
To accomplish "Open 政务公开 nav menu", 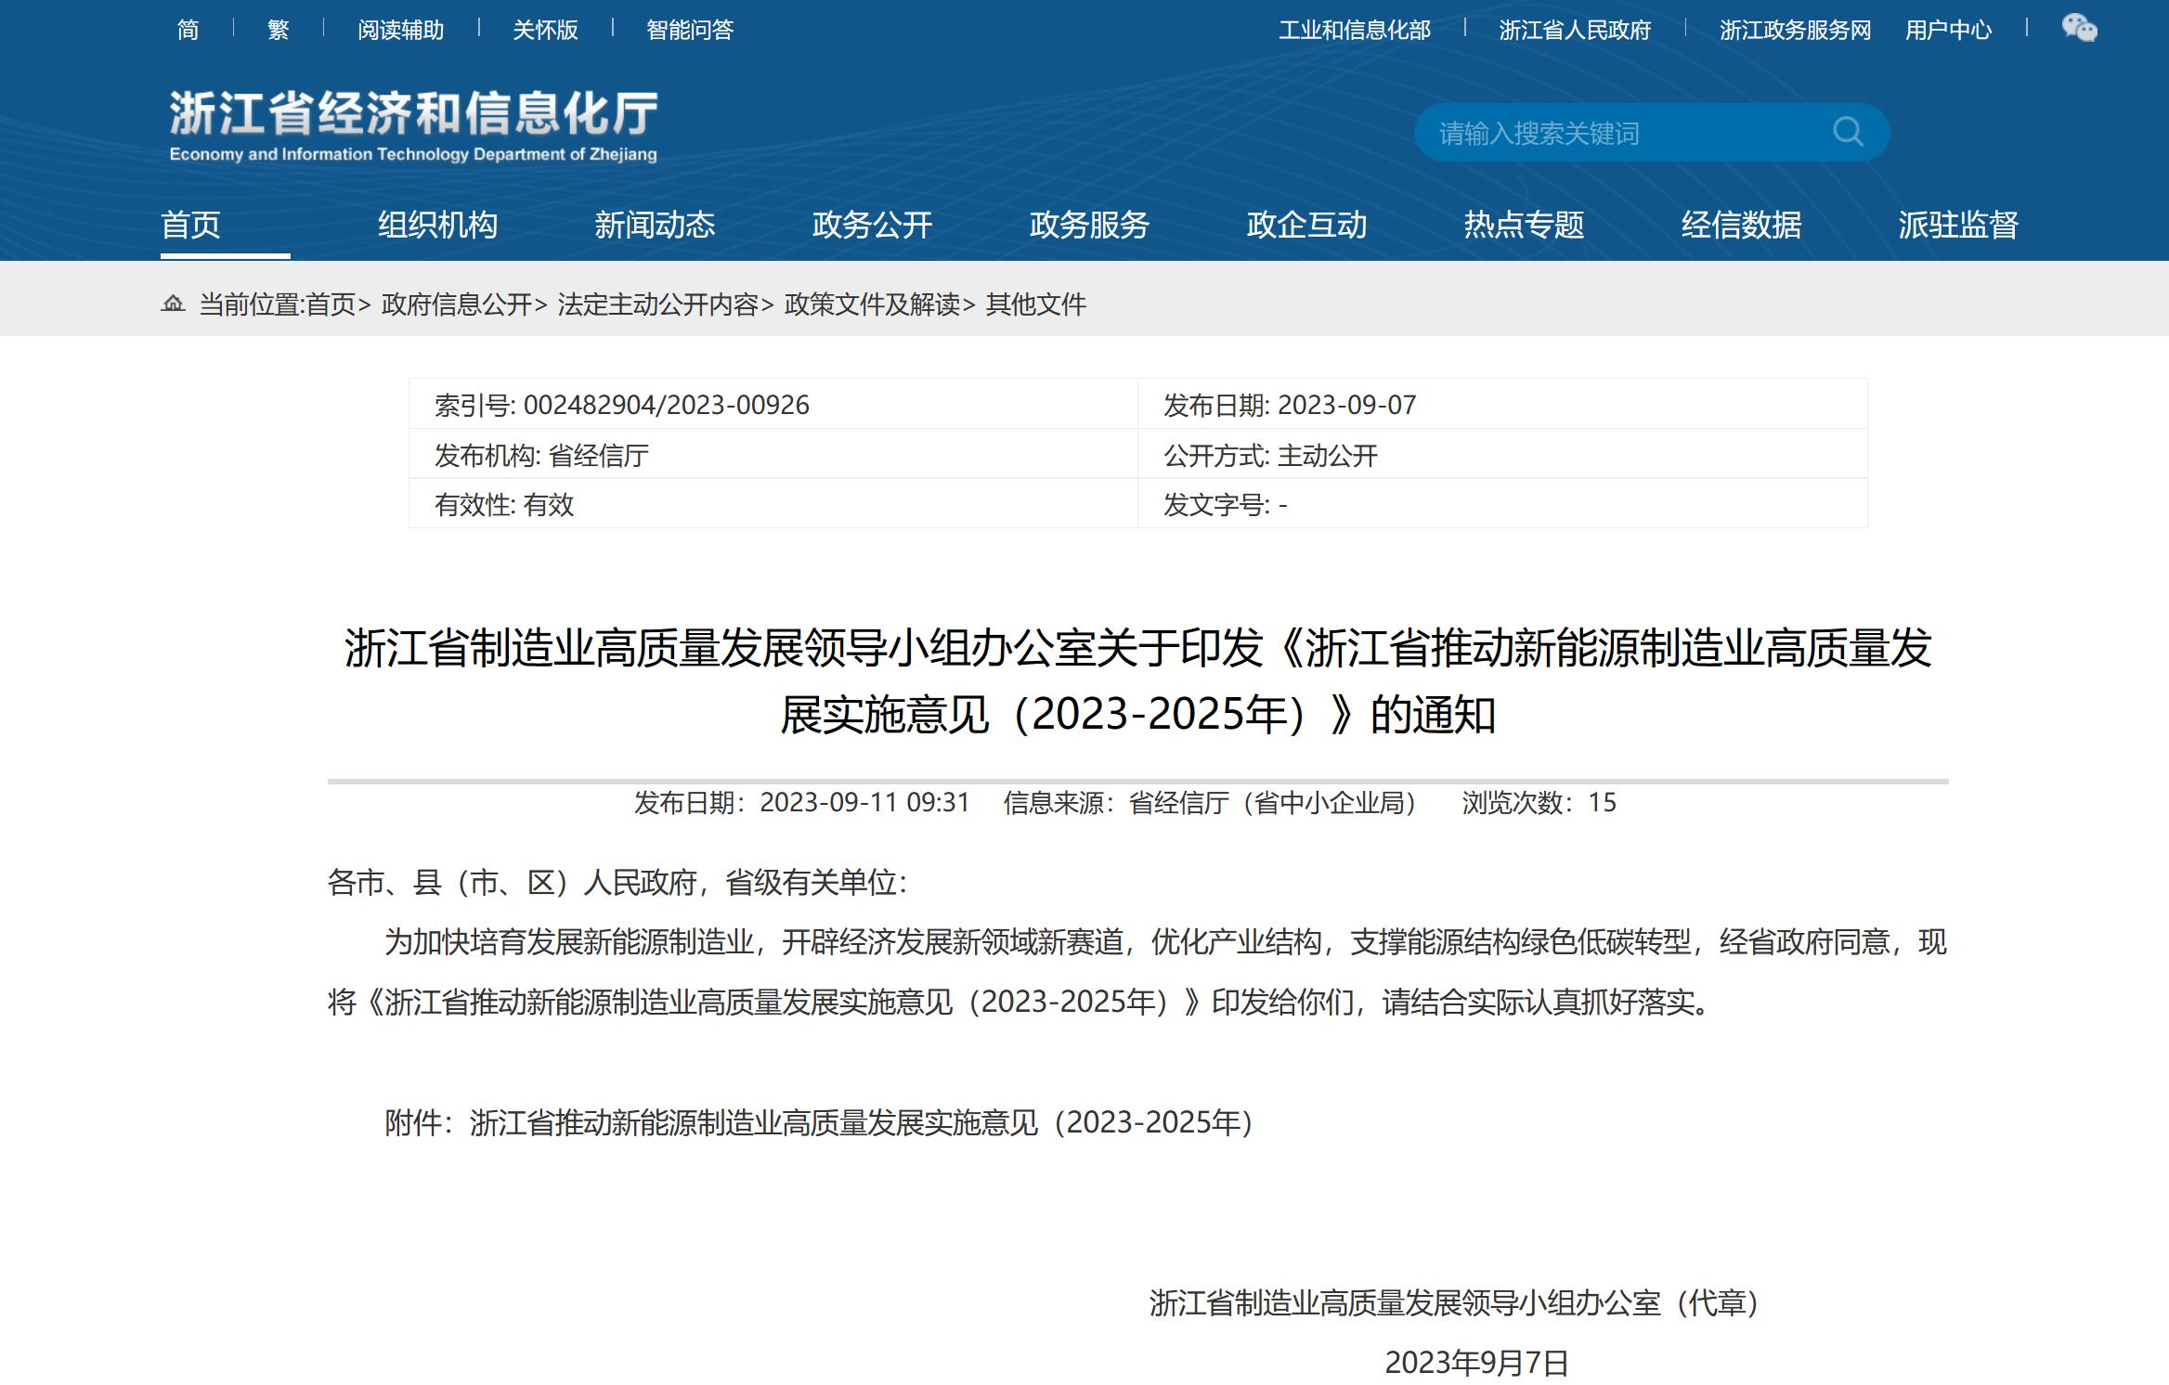I will pos(872,225).
